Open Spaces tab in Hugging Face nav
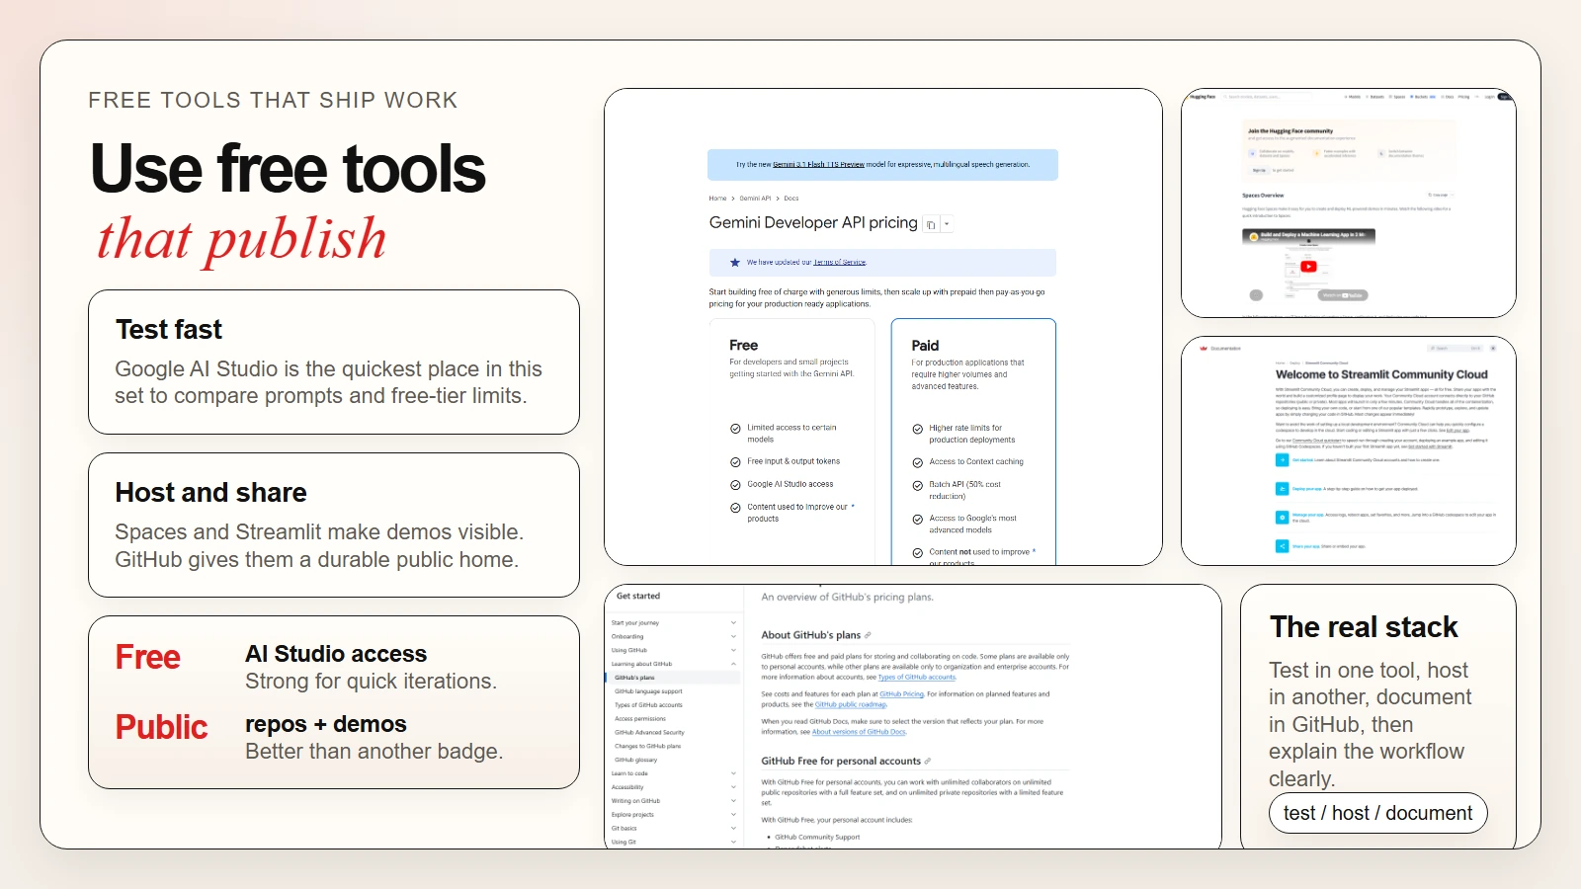Image resolution: width=1581 pixels, height=889 pixels. coord(1396,97)
